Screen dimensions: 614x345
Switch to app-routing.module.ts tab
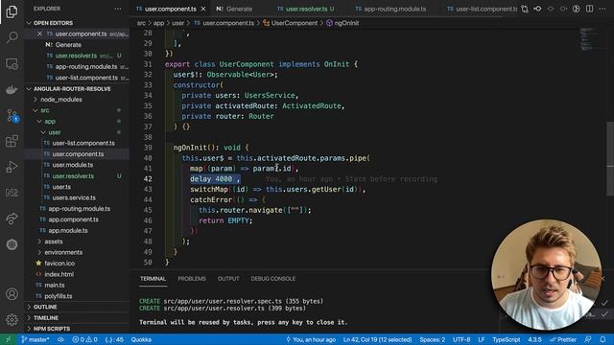point(390,9)
